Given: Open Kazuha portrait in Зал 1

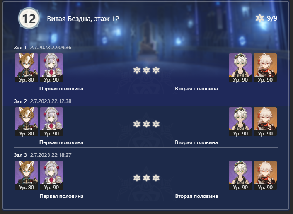Looking at the screenshot, I should pyautogui.click(x=265, y=68).
